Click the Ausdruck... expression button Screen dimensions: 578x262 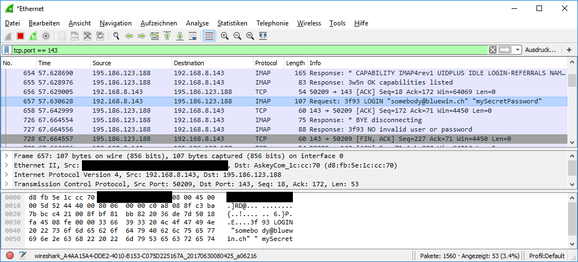tap(540, 50)
